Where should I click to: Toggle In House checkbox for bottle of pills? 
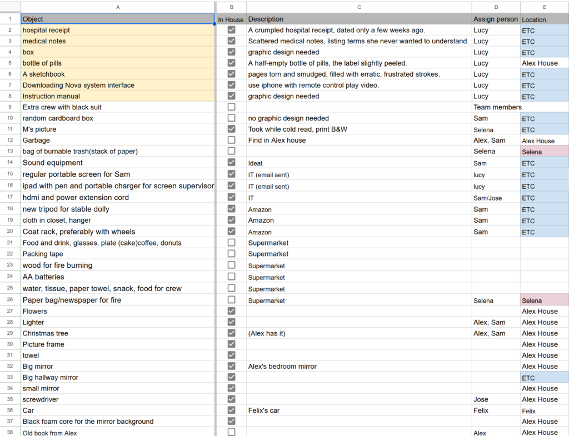pyautogui.click(x=231, y=63)
